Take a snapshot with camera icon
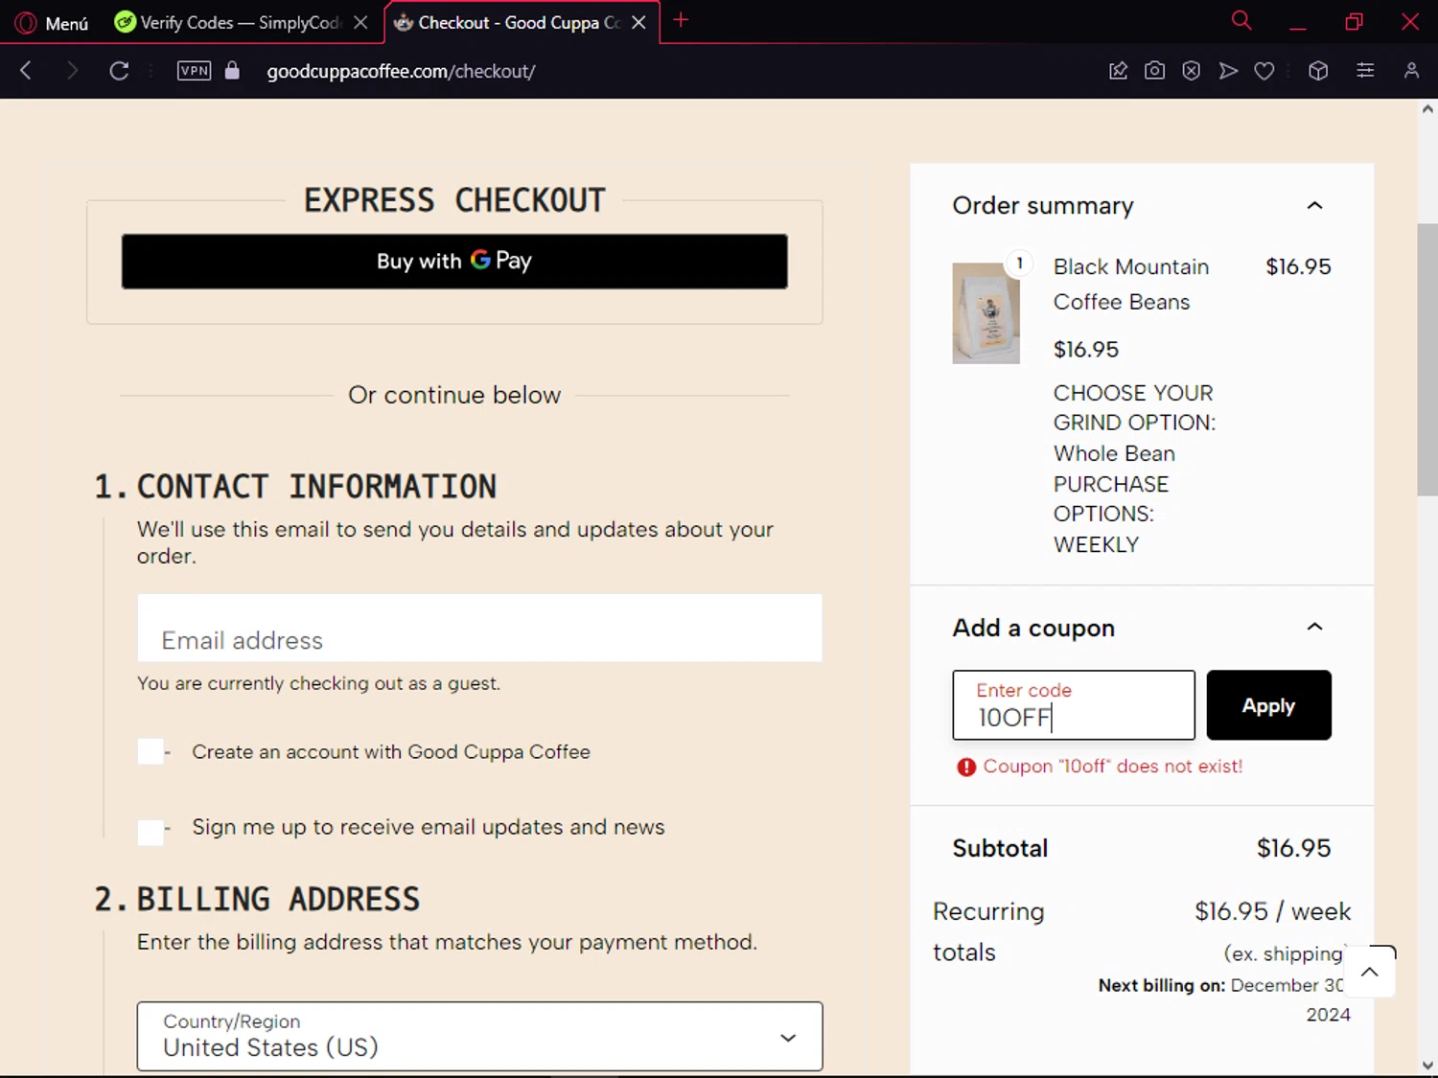The width and height of the screenshot is (1438, 1078). 1154,70
